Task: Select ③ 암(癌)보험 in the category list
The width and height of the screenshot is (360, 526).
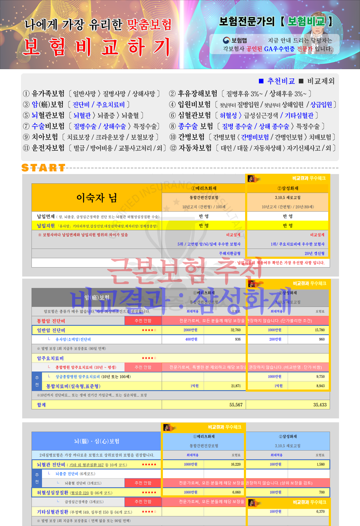Action: click(43, 105)
